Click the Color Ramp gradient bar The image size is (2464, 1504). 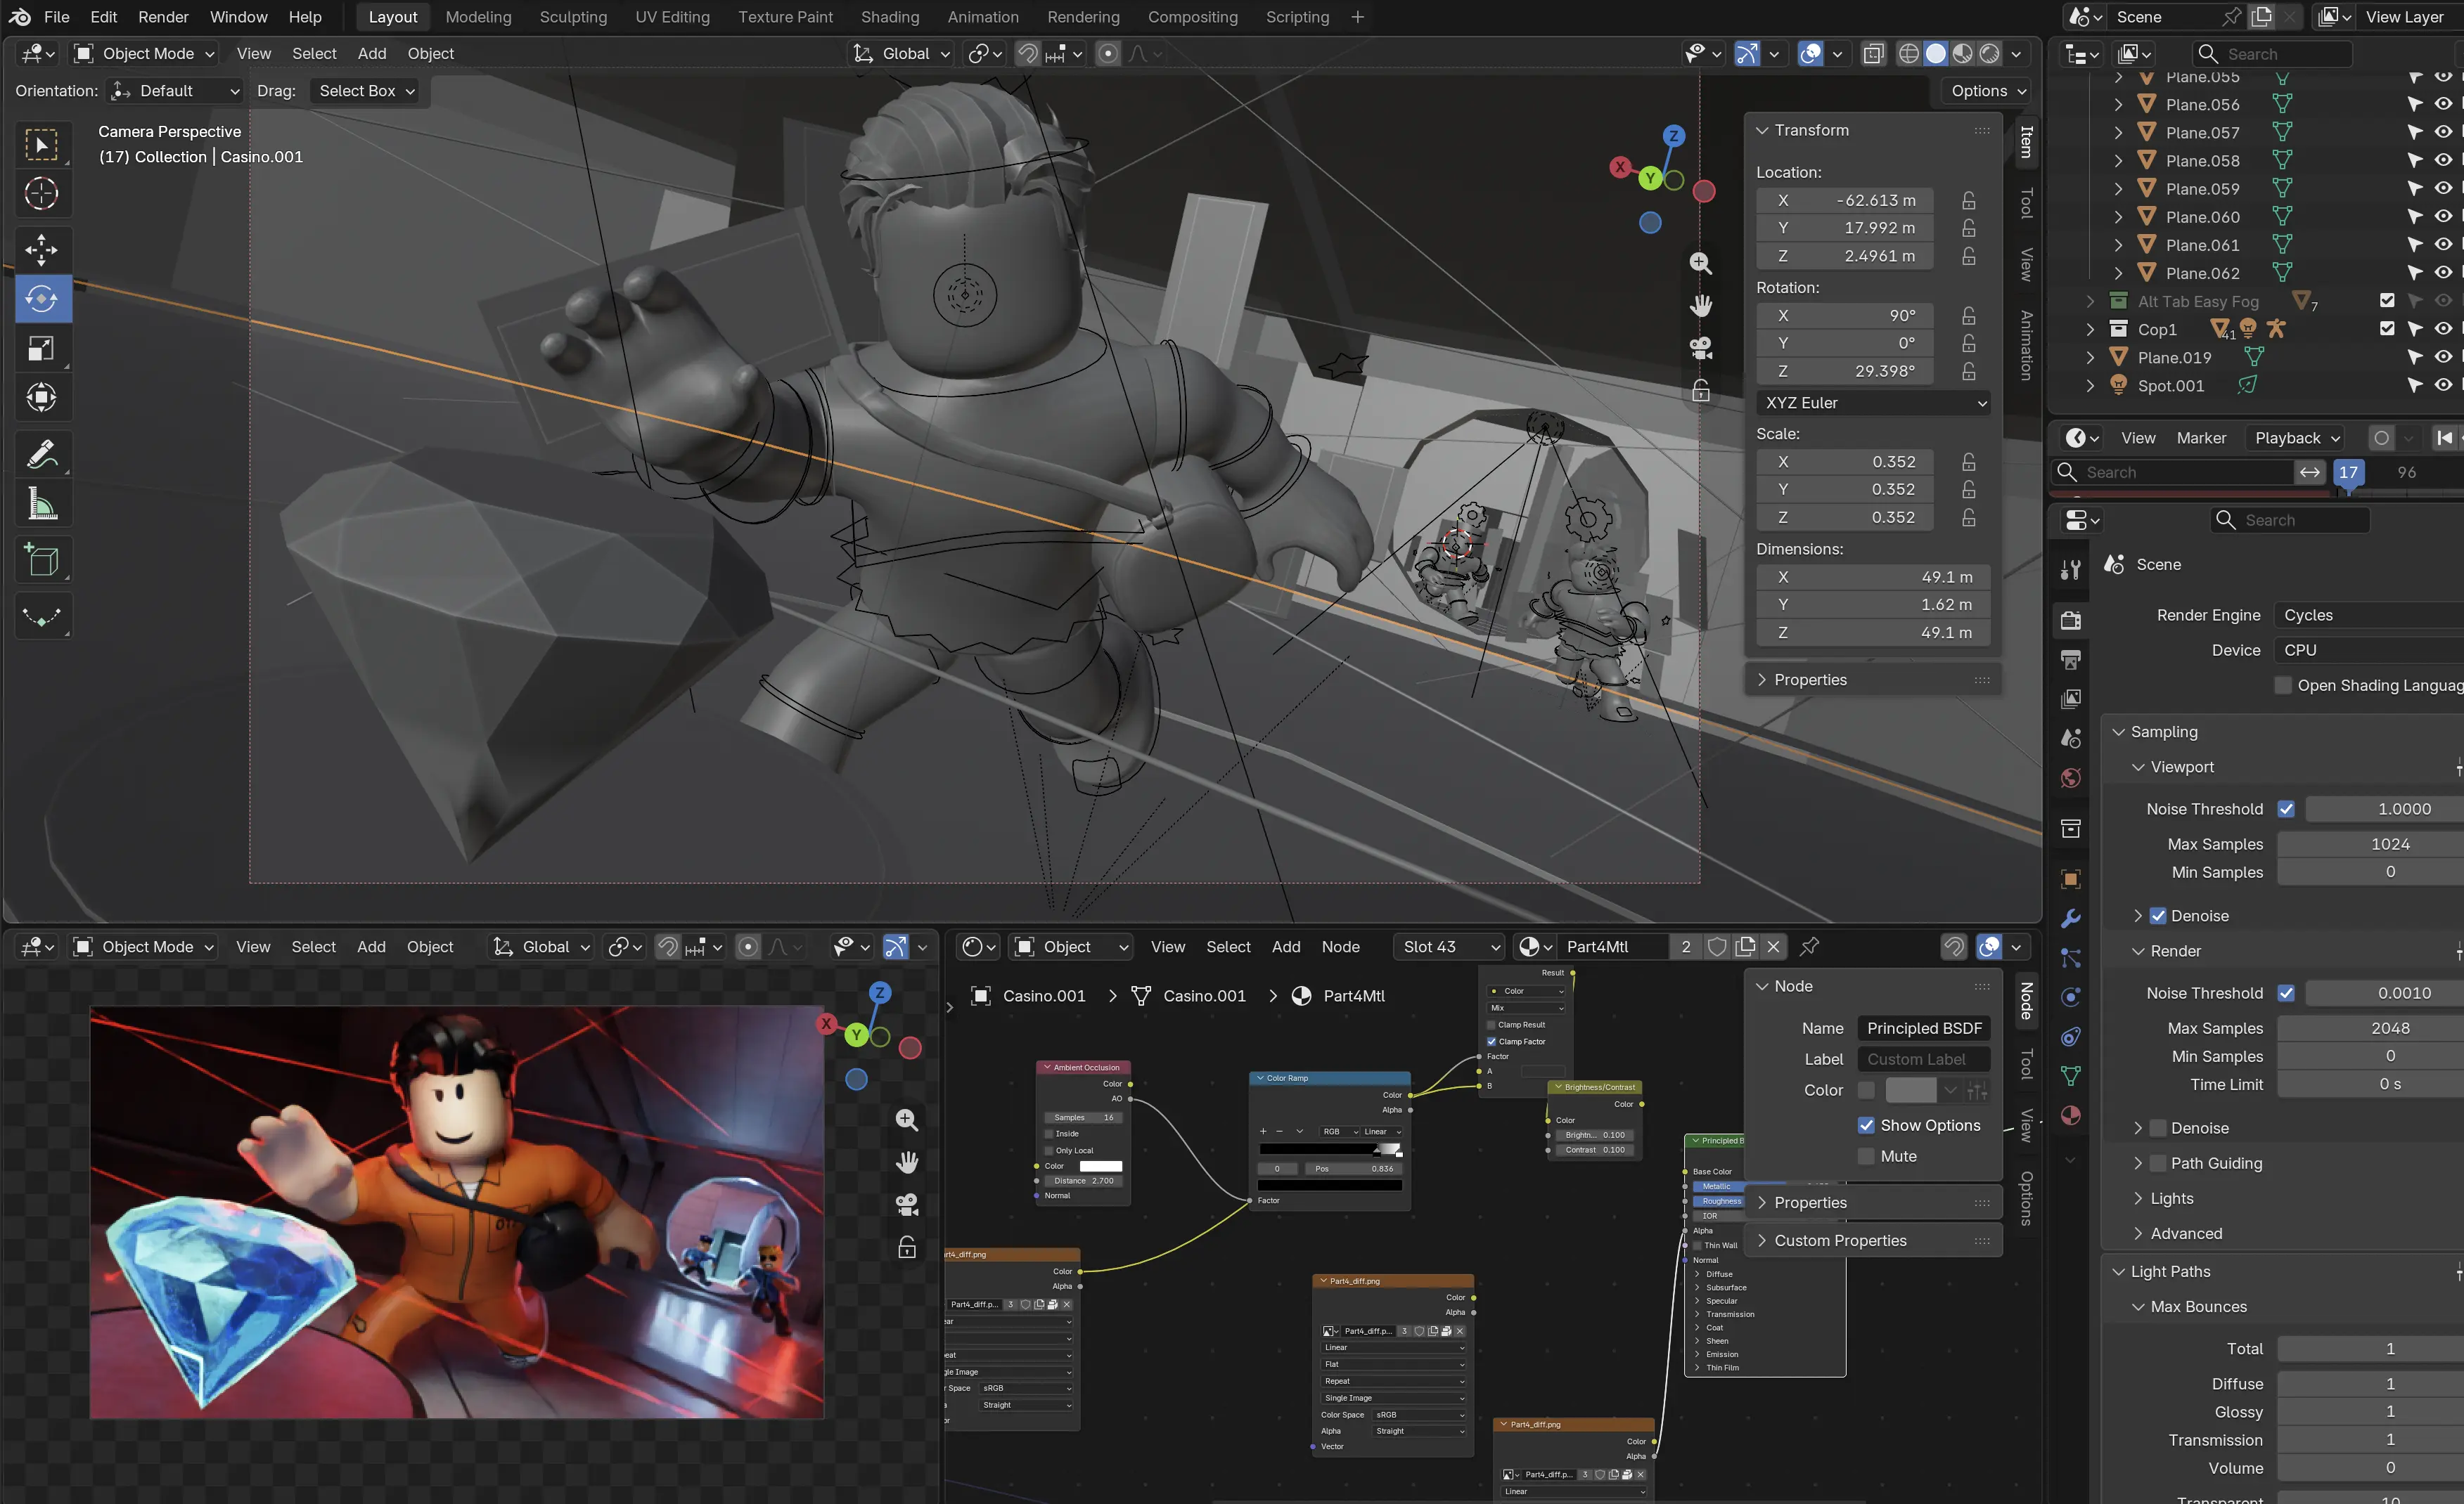coord(1330,1150)
